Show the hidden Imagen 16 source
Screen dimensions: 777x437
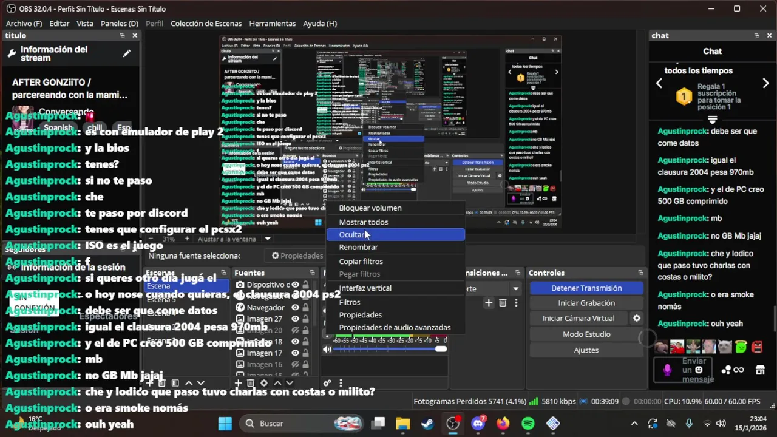295,364
